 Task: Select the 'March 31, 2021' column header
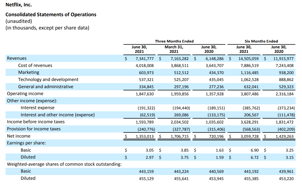pos(174,49)
